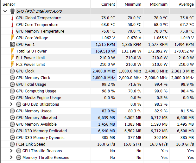Select the PL1 Power Limit label

[x=30, y=58]
